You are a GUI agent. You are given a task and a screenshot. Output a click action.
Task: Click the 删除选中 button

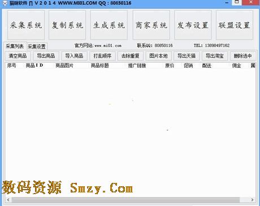point(242,56)
